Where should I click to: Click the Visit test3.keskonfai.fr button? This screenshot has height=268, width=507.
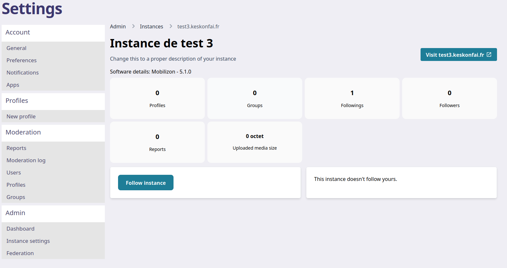point(459,55)
